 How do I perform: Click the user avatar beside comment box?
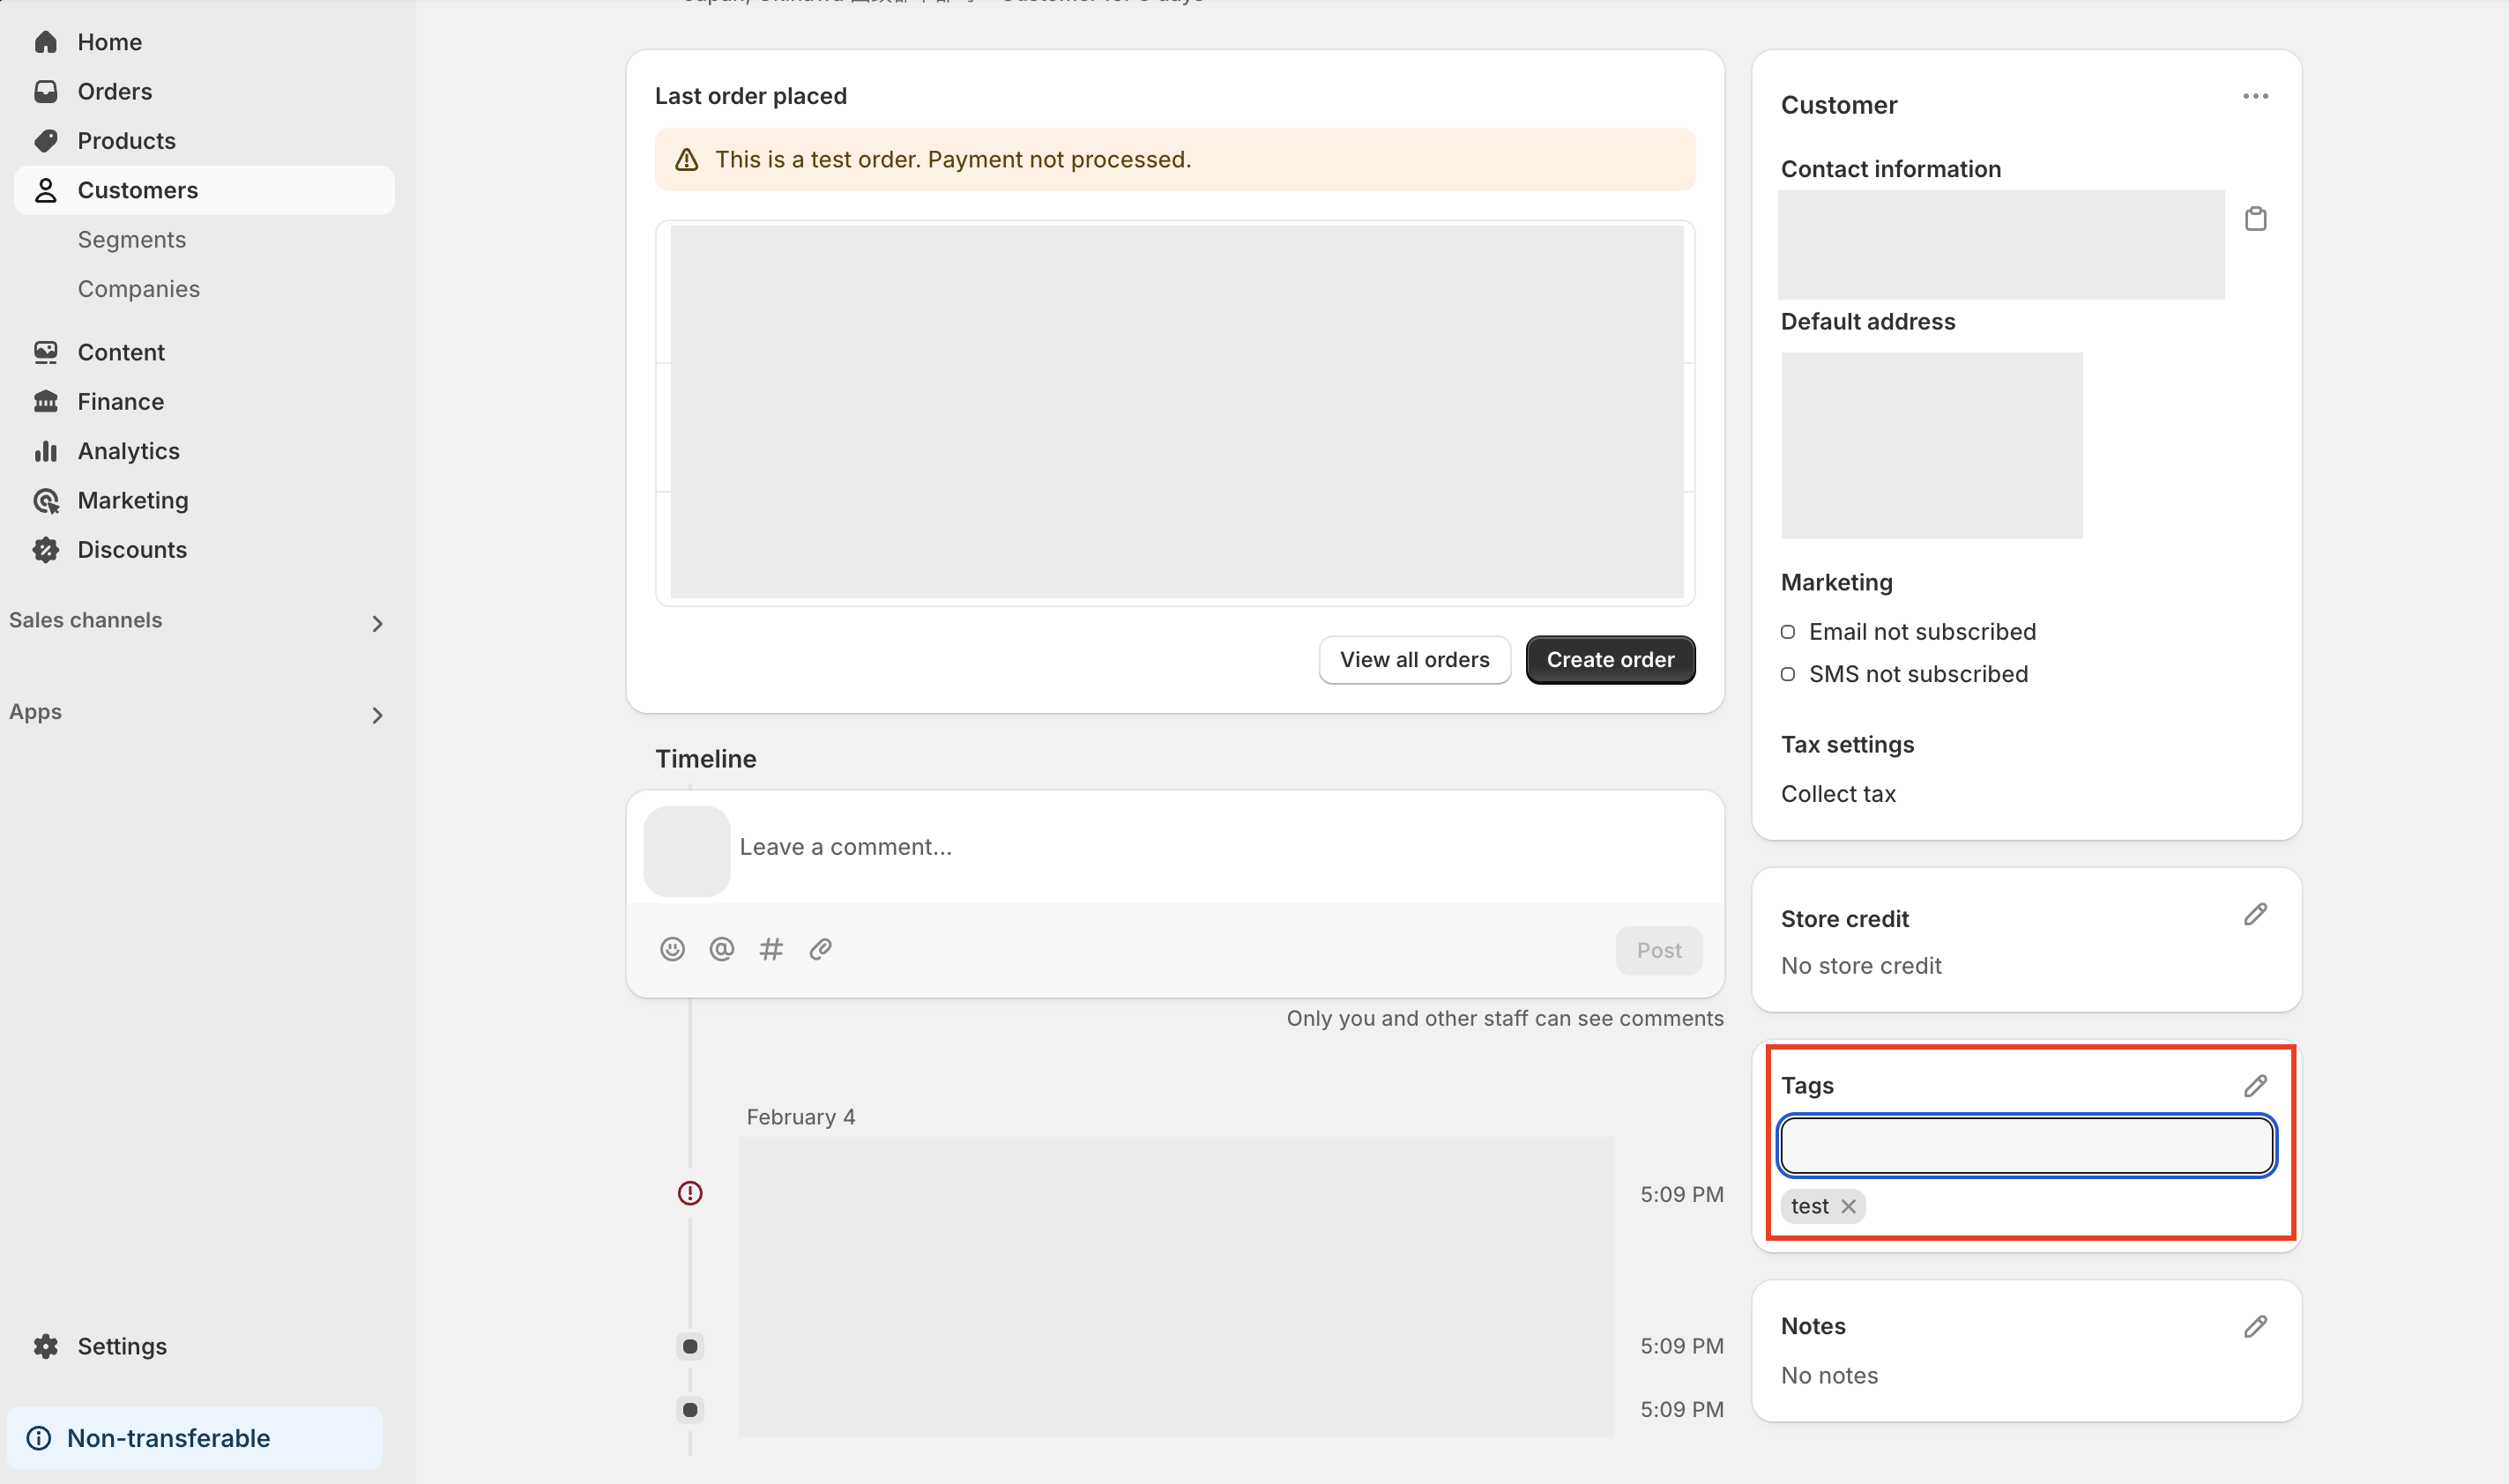686,851
